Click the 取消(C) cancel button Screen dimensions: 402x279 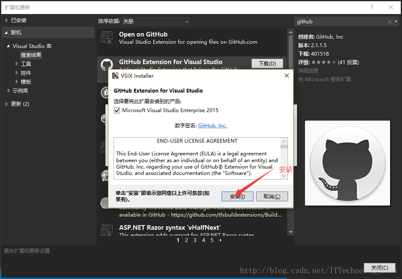click(x=272, y=197)
